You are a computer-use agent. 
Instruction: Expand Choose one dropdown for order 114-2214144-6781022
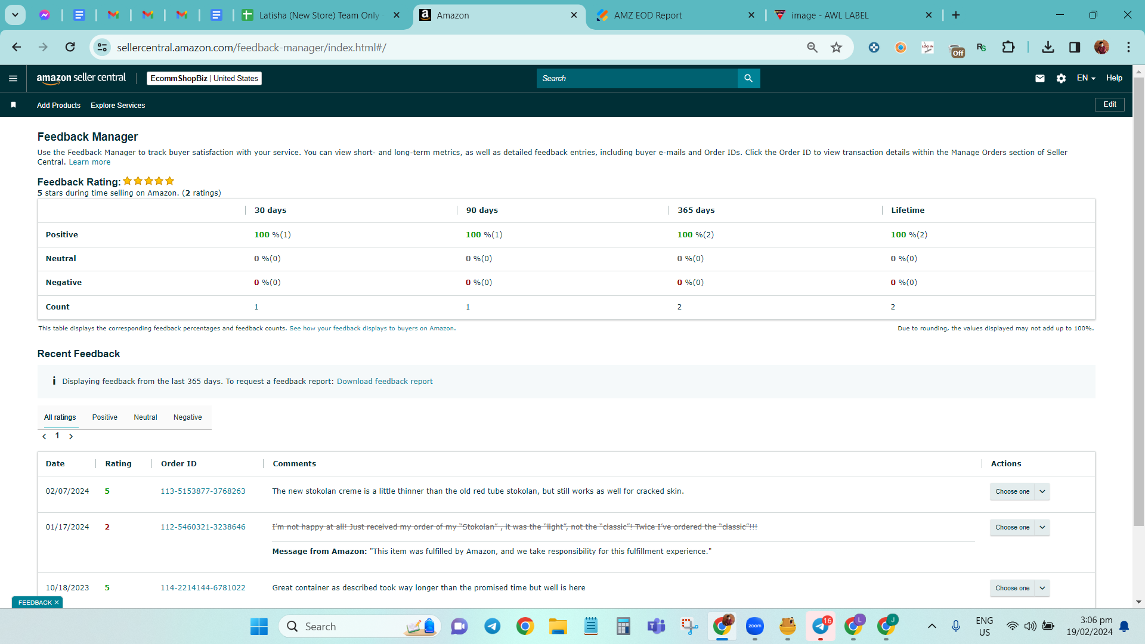[x=1042, y=589]
